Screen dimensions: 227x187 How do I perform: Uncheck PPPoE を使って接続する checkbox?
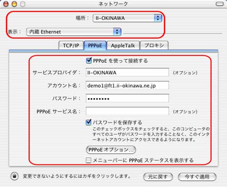89,61
